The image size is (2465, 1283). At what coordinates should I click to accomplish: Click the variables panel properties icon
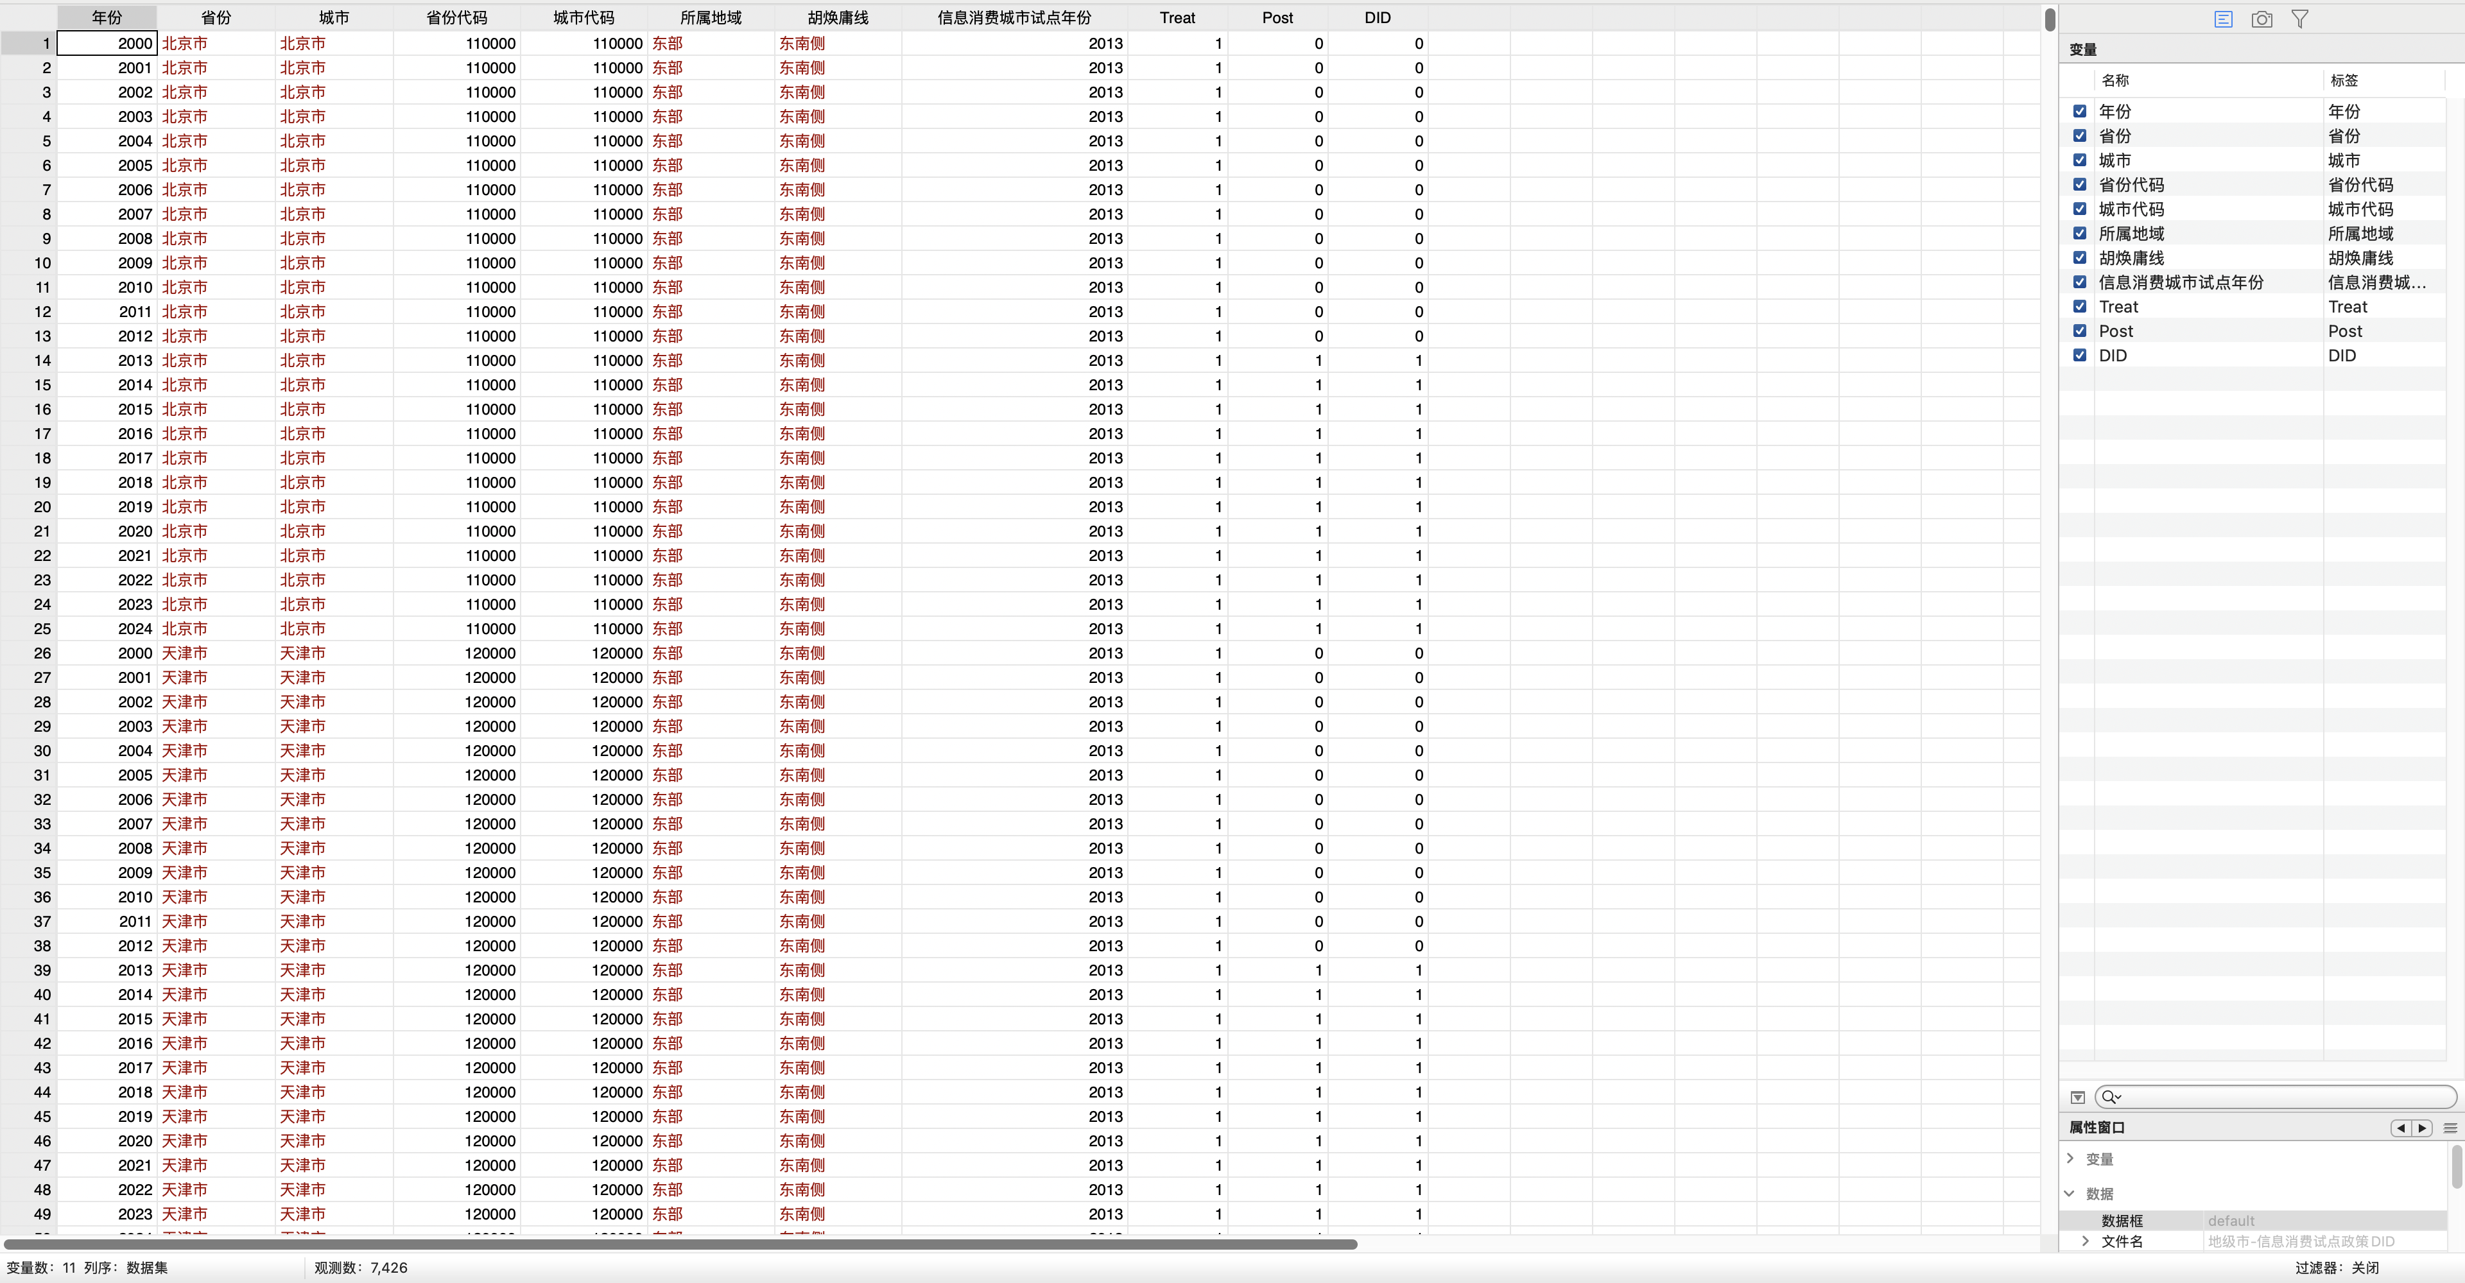[2223, 19]
